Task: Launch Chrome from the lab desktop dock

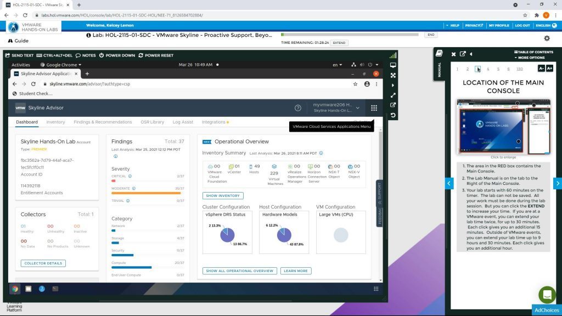Action: click(15, 289)
